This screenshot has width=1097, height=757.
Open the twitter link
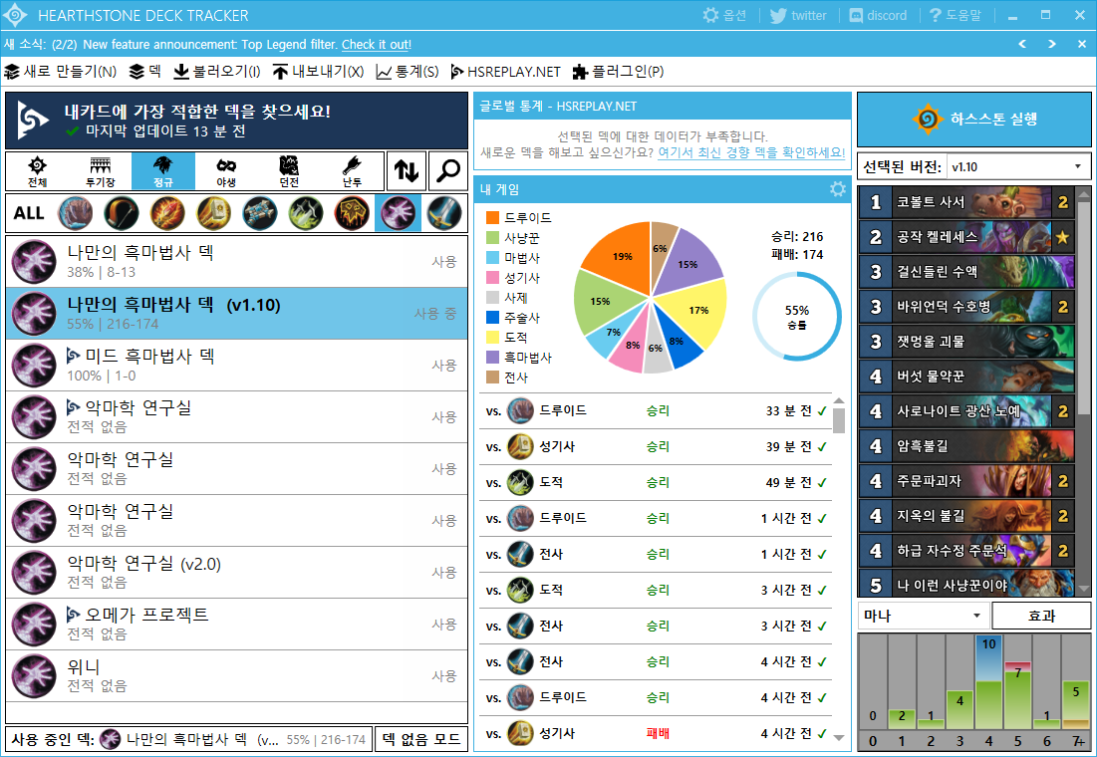click(x=798, y=15)
